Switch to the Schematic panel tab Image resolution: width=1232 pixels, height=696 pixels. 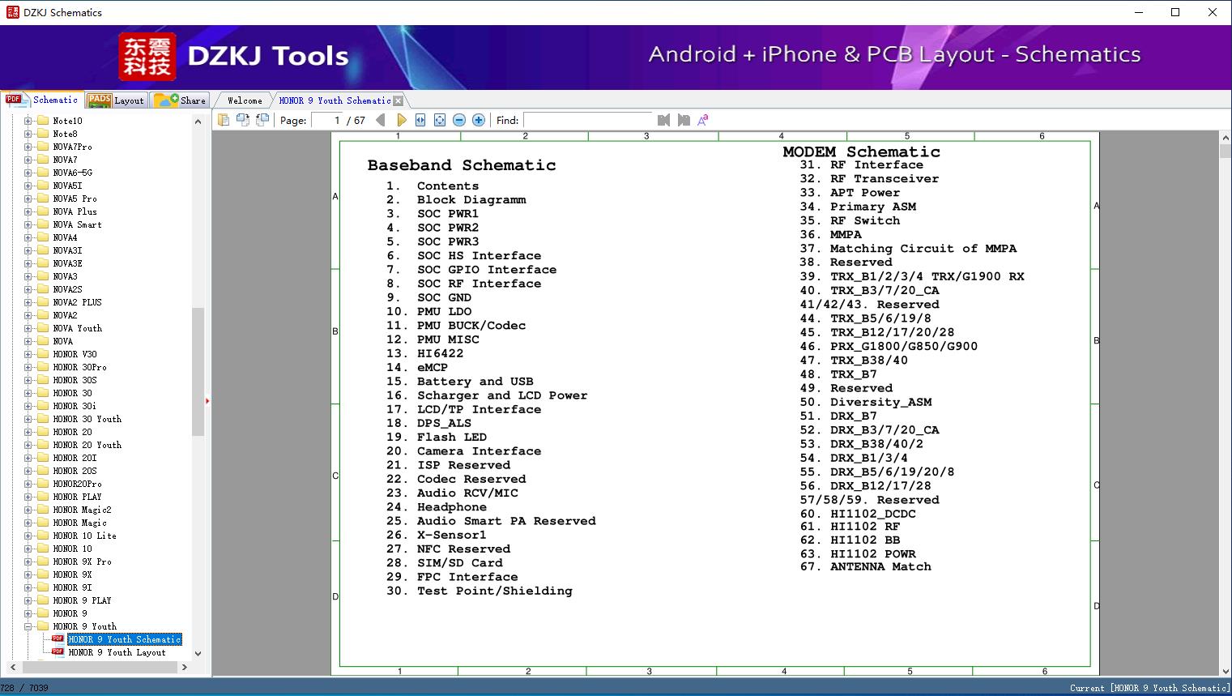(42, 100)
